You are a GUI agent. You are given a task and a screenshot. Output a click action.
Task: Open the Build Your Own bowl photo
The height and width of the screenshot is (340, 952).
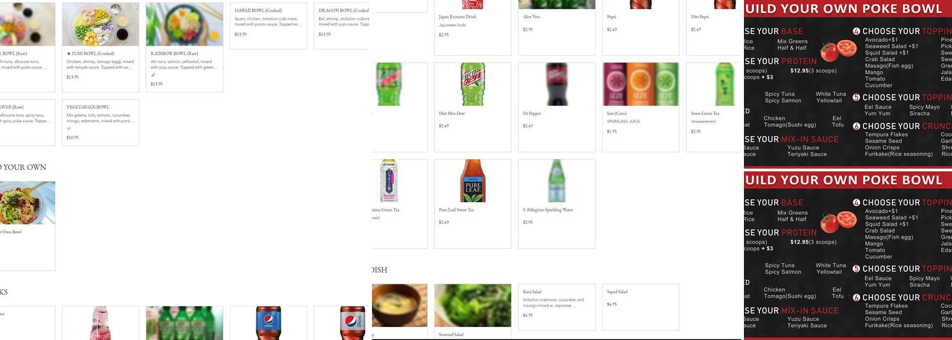(x=27, y=203)
